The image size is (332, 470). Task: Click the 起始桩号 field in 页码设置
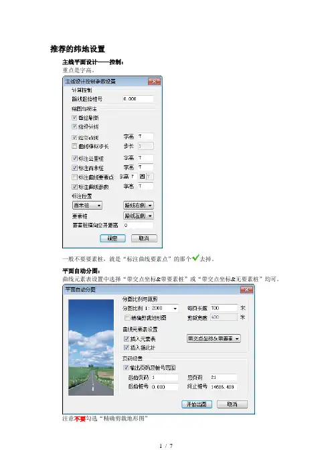[x=165, y=387]
